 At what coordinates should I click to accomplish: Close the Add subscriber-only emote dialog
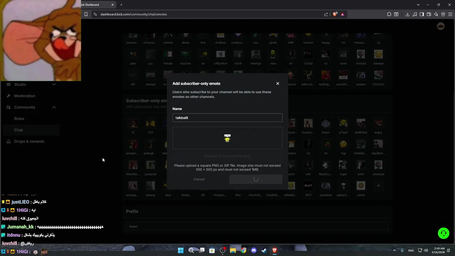click(x=278, y=84)
